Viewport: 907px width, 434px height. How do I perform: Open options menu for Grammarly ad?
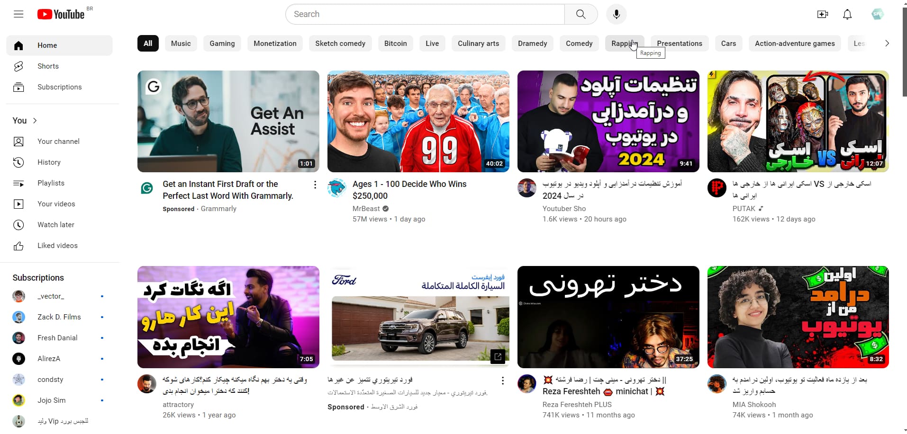(x=315, y=185)
